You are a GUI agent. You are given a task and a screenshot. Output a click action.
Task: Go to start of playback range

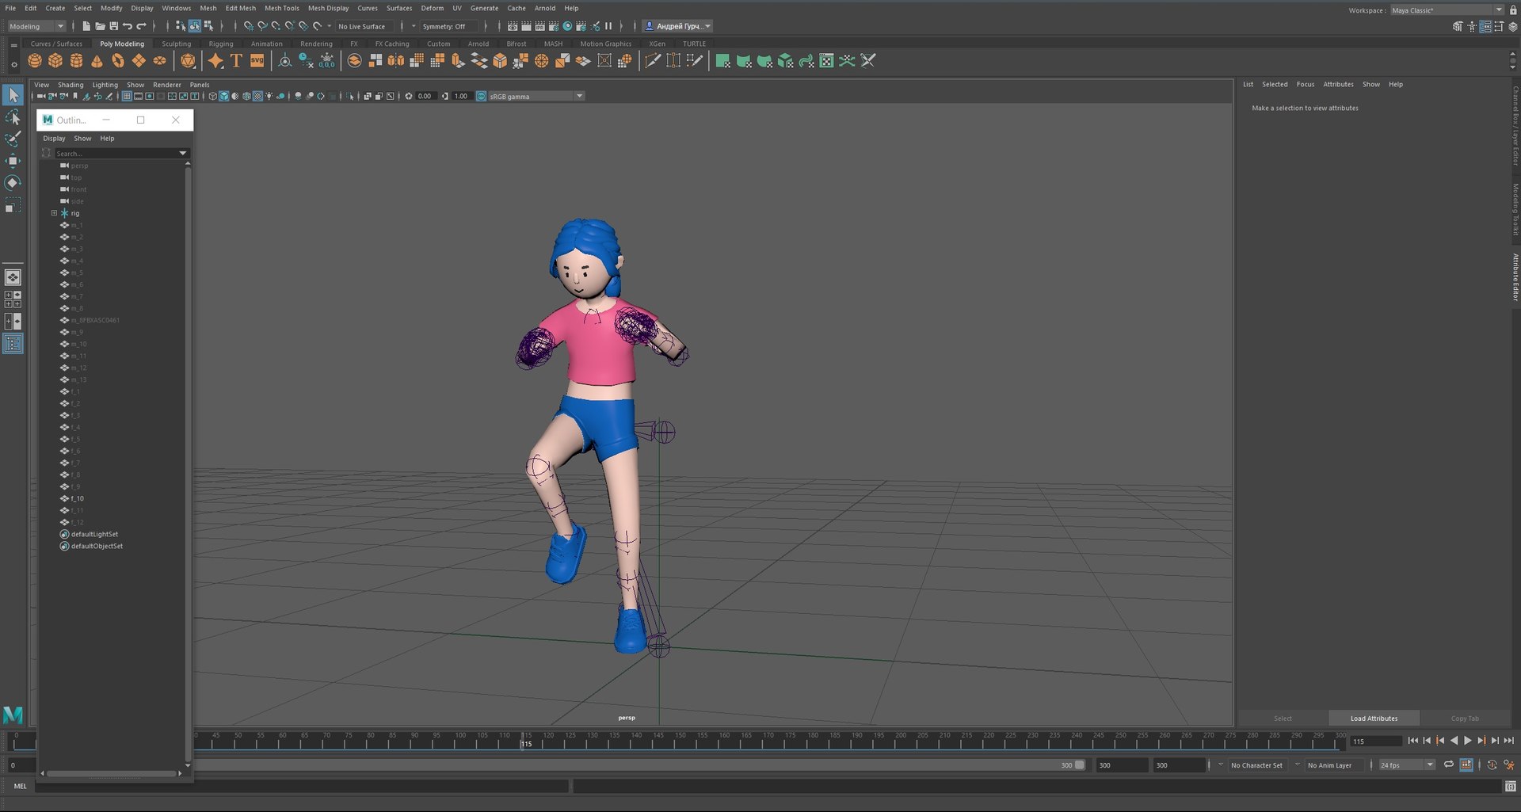1412,741
